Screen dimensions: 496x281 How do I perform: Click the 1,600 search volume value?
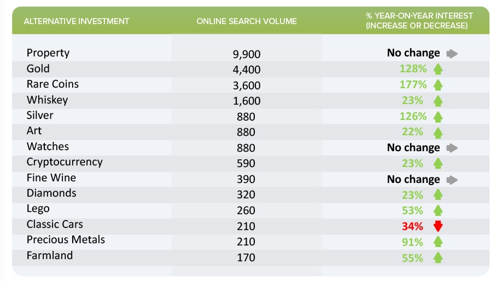(247, 101)
